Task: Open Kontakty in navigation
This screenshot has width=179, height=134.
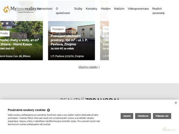Action: (x=92, y=9)
